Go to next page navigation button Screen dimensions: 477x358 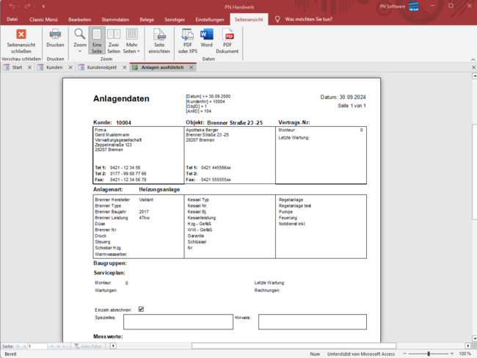pyautogui.click(x=51, y=346)
